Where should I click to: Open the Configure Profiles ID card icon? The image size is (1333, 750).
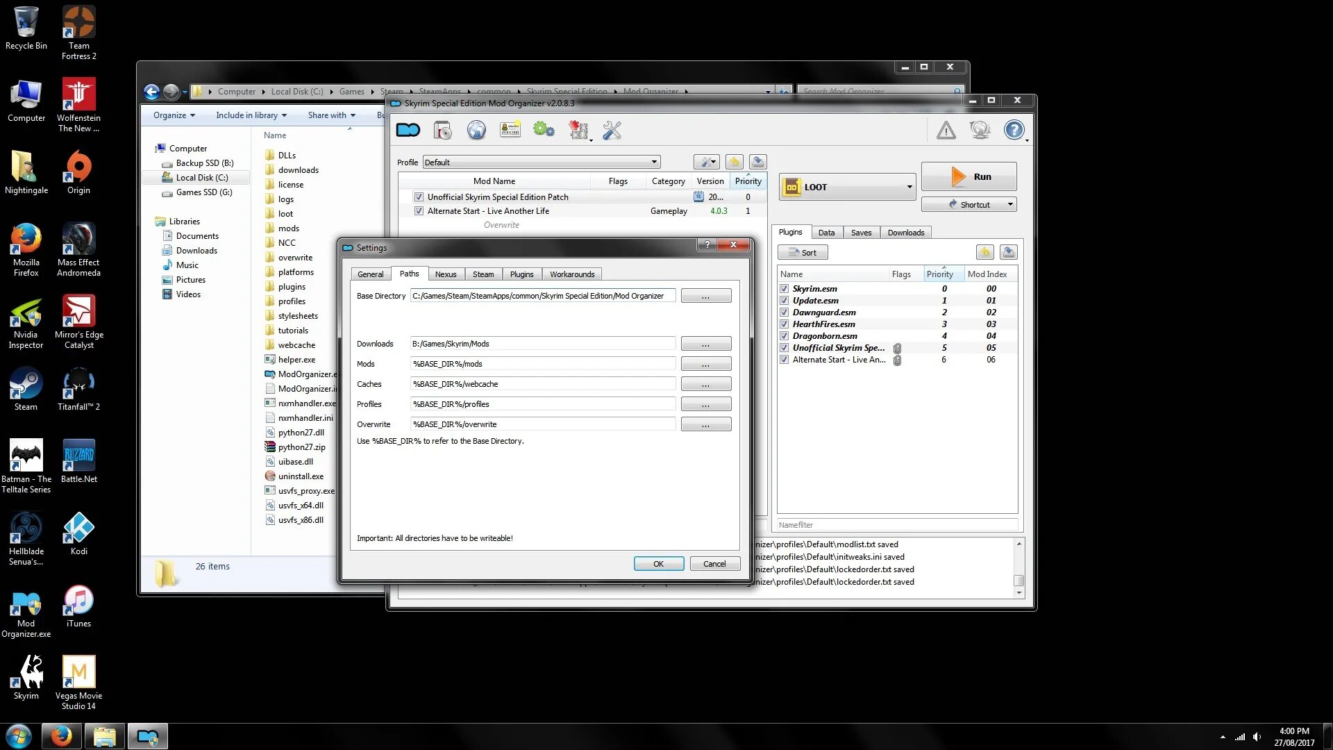click(510, 130)
